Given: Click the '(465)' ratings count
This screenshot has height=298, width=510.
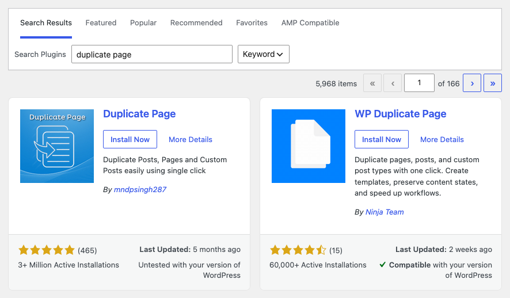Looking at the screenshot, I should (87, 250).
